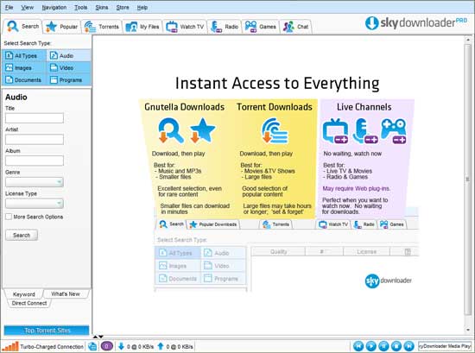
Task: Click the Live Channels game controller icon
Action: click(393, 131)
